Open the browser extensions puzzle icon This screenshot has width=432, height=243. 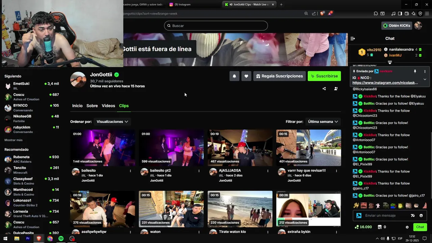pyautogui.click(x=376, y=13)
